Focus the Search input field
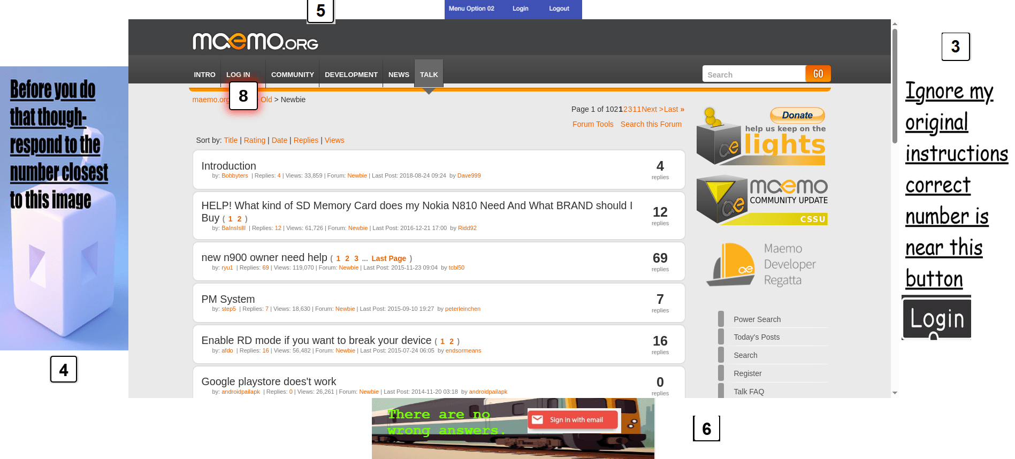This screenshot has height=459, width=1015. point(753,75)
